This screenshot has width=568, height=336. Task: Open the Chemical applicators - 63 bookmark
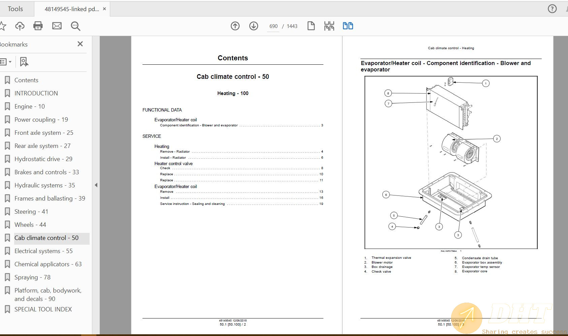48,264
